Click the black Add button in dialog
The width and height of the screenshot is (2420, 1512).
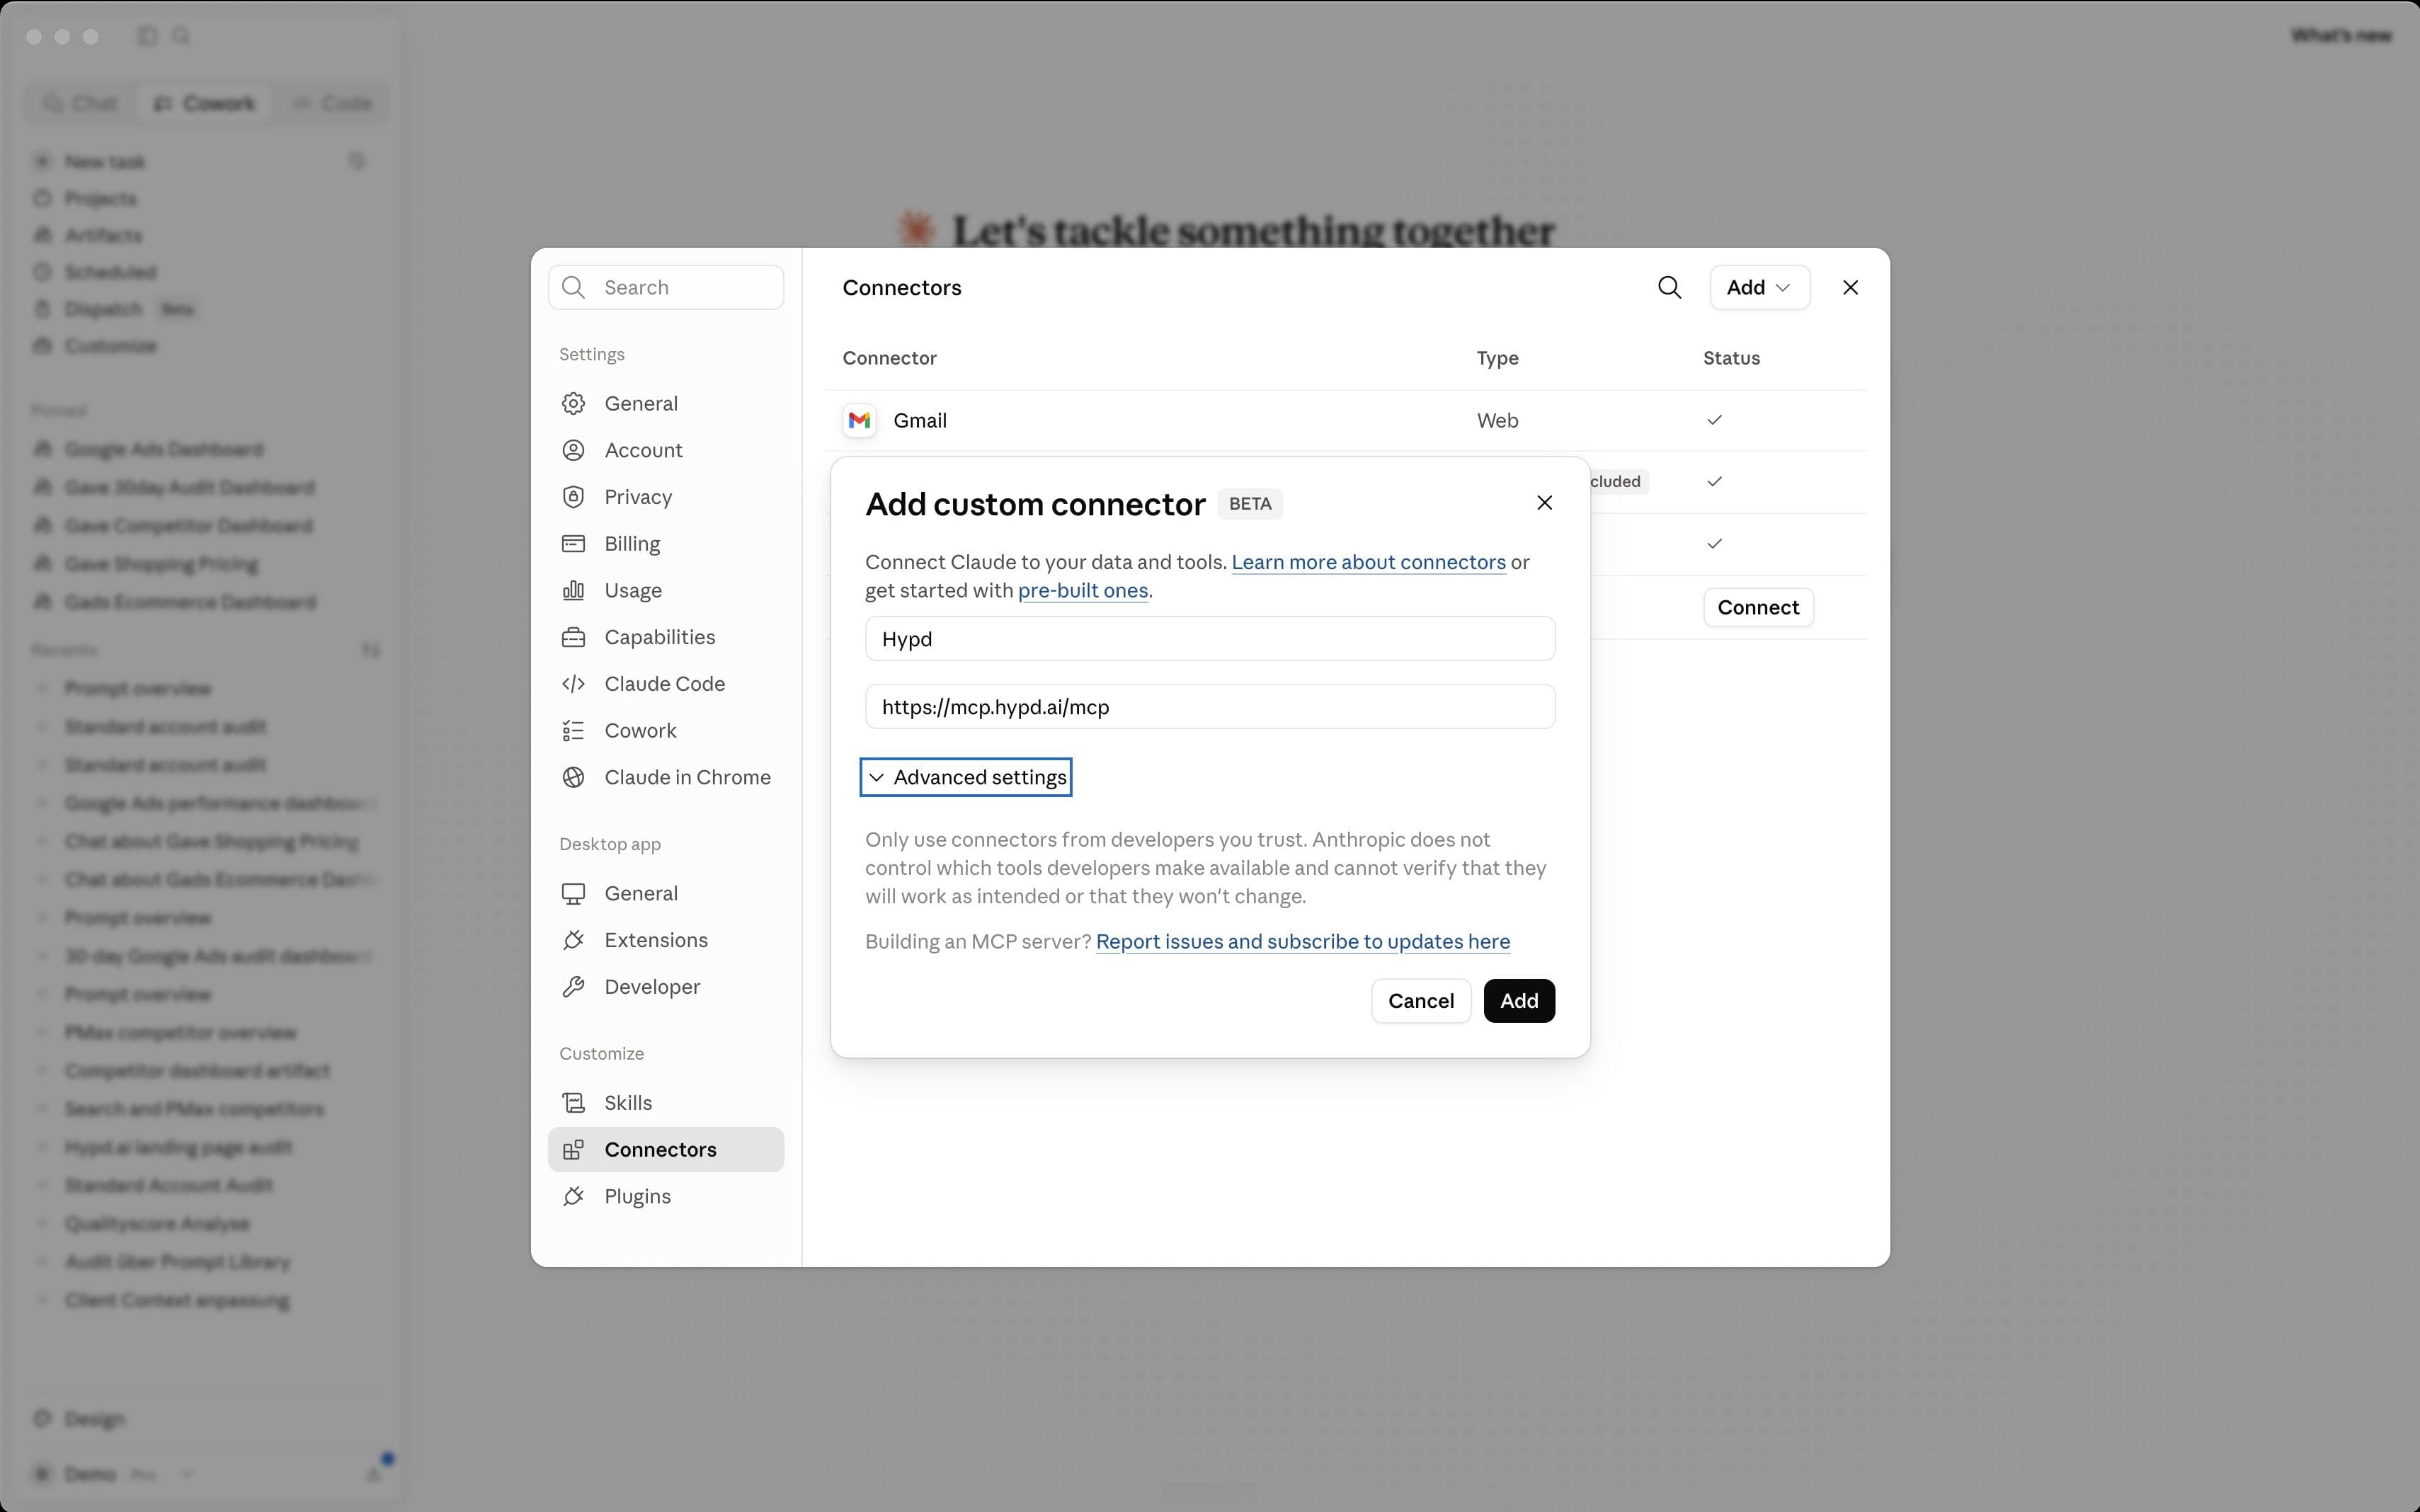tap(1518, 1001)
